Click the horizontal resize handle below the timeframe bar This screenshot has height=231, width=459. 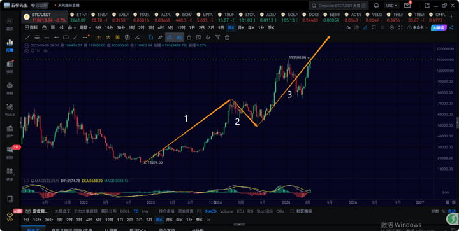(x=239, y=224)
